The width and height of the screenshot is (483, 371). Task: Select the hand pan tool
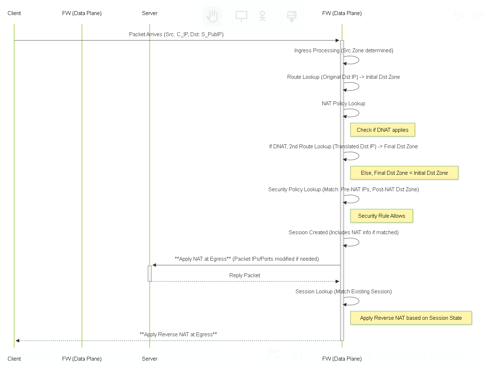[x=212, y=16]
